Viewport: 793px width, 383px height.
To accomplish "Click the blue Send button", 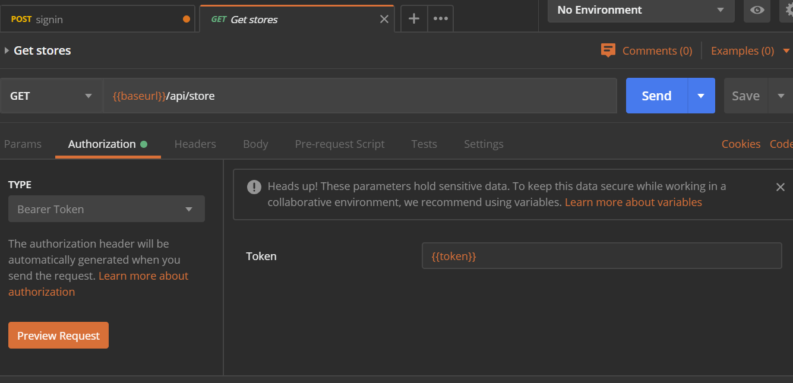I will pos(656,96).
